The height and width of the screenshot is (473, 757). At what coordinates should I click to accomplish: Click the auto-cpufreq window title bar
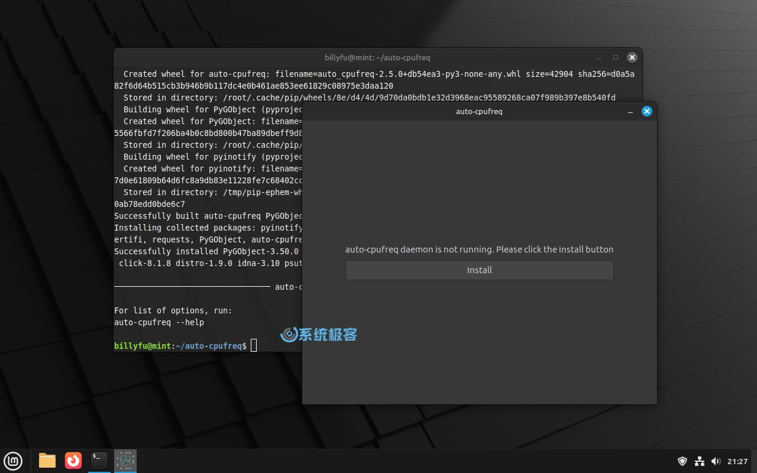[x=479, y=111]
